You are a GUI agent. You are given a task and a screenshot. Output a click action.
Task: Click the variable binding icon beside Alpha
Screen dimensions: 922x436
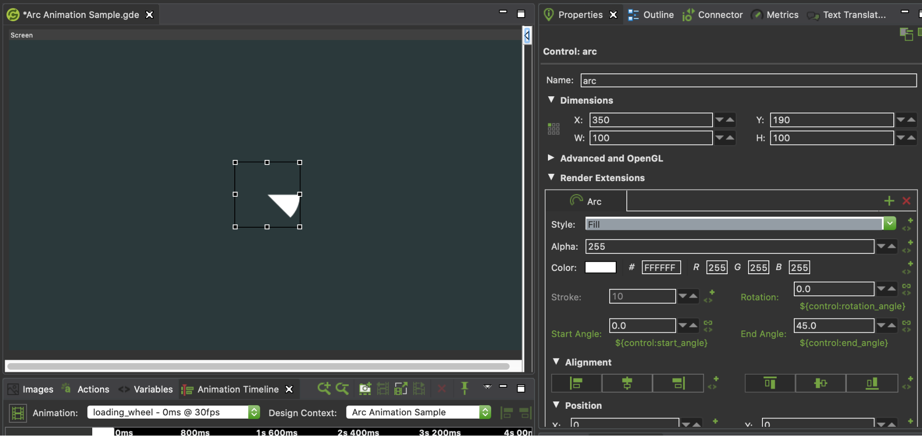908,246
